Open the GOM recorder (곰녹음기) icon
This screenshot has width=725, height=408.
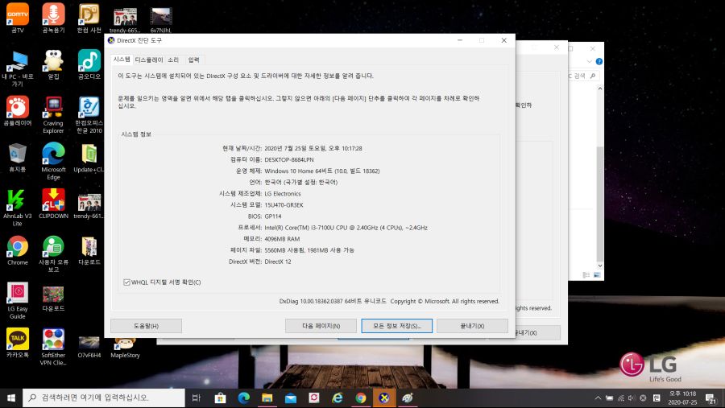pos(54,18)
